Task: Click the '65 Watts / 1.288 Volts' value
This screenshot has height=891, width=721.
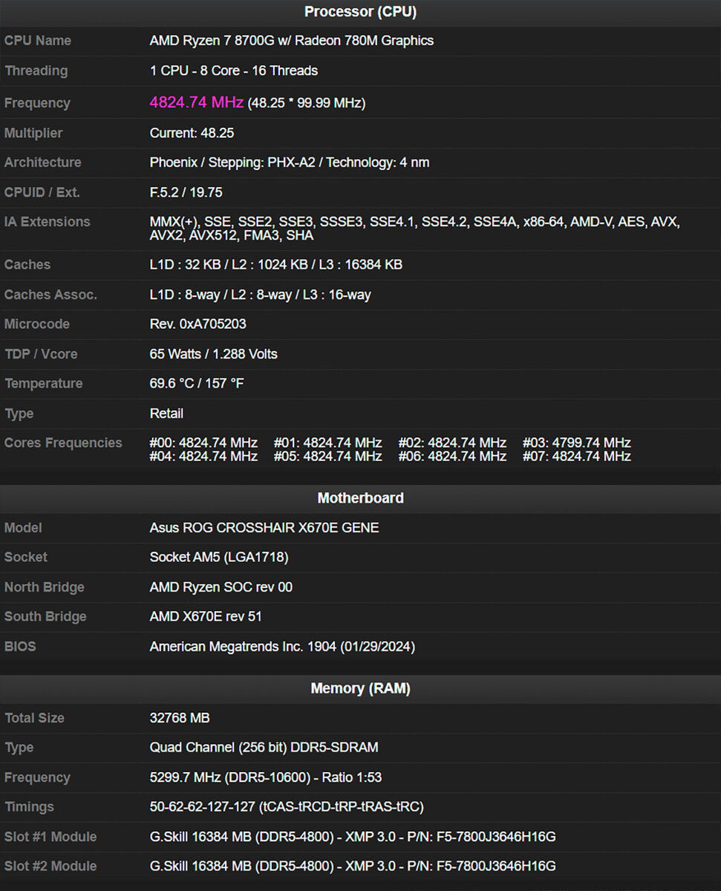Action: (214, 354)
